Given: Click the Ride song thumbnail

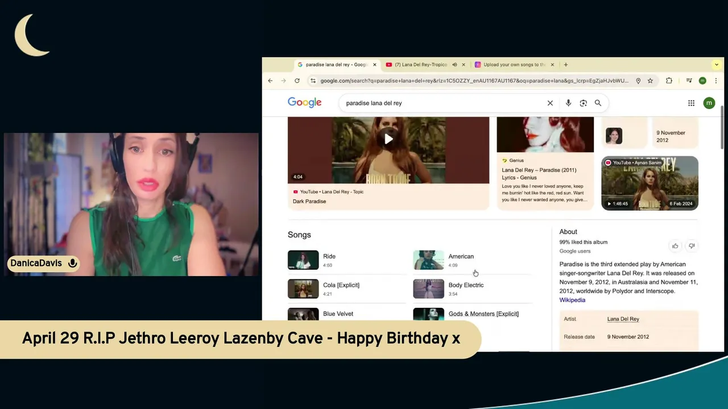Looking at the screenshot, I should (303, 260).
